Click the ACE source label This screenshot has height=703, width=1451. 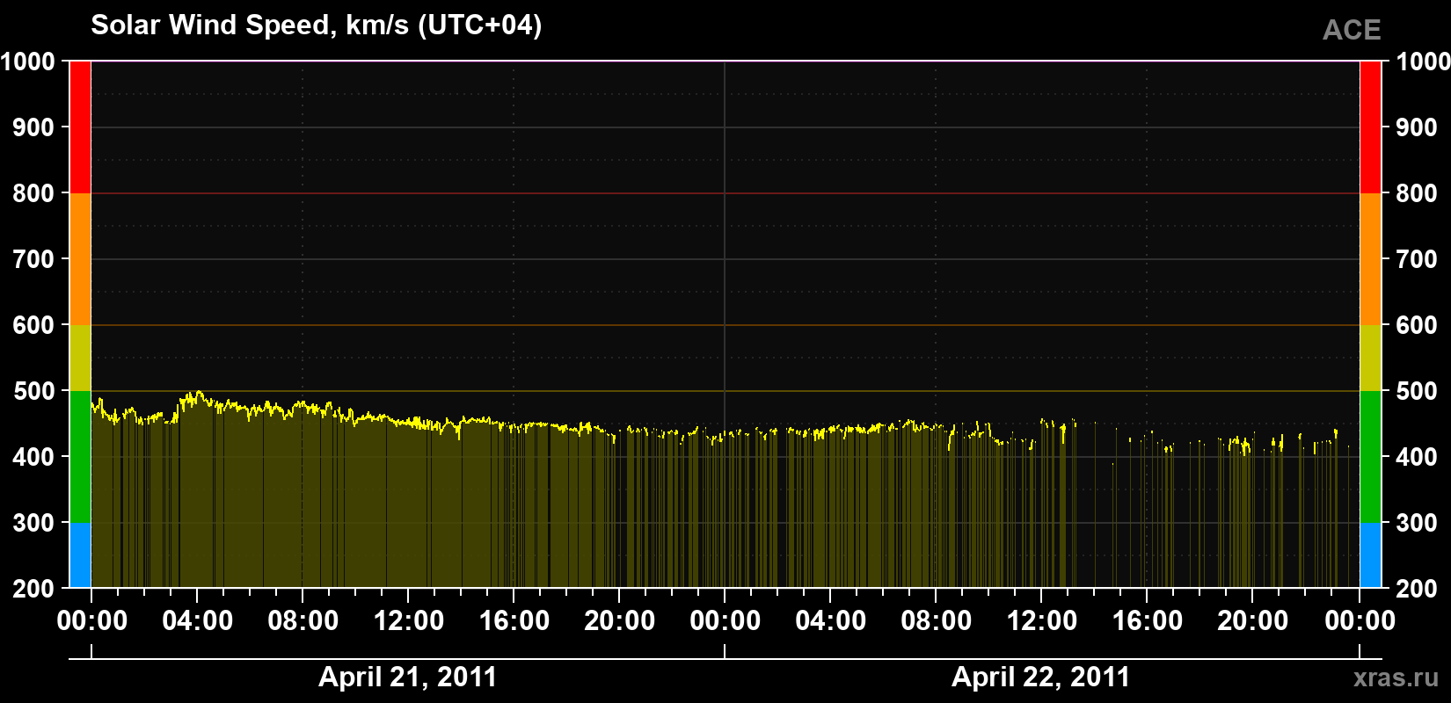(1352, 31)
